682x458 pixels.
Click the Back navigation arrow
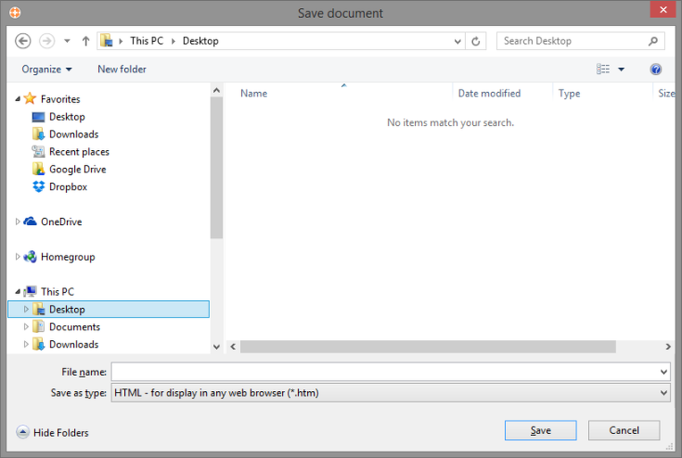tap(23, 41)
